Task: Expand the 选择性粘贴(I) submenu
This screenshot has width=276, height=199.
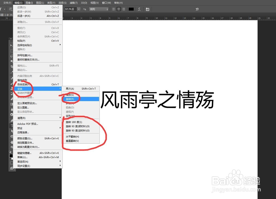Action: (x=38, y=45)
